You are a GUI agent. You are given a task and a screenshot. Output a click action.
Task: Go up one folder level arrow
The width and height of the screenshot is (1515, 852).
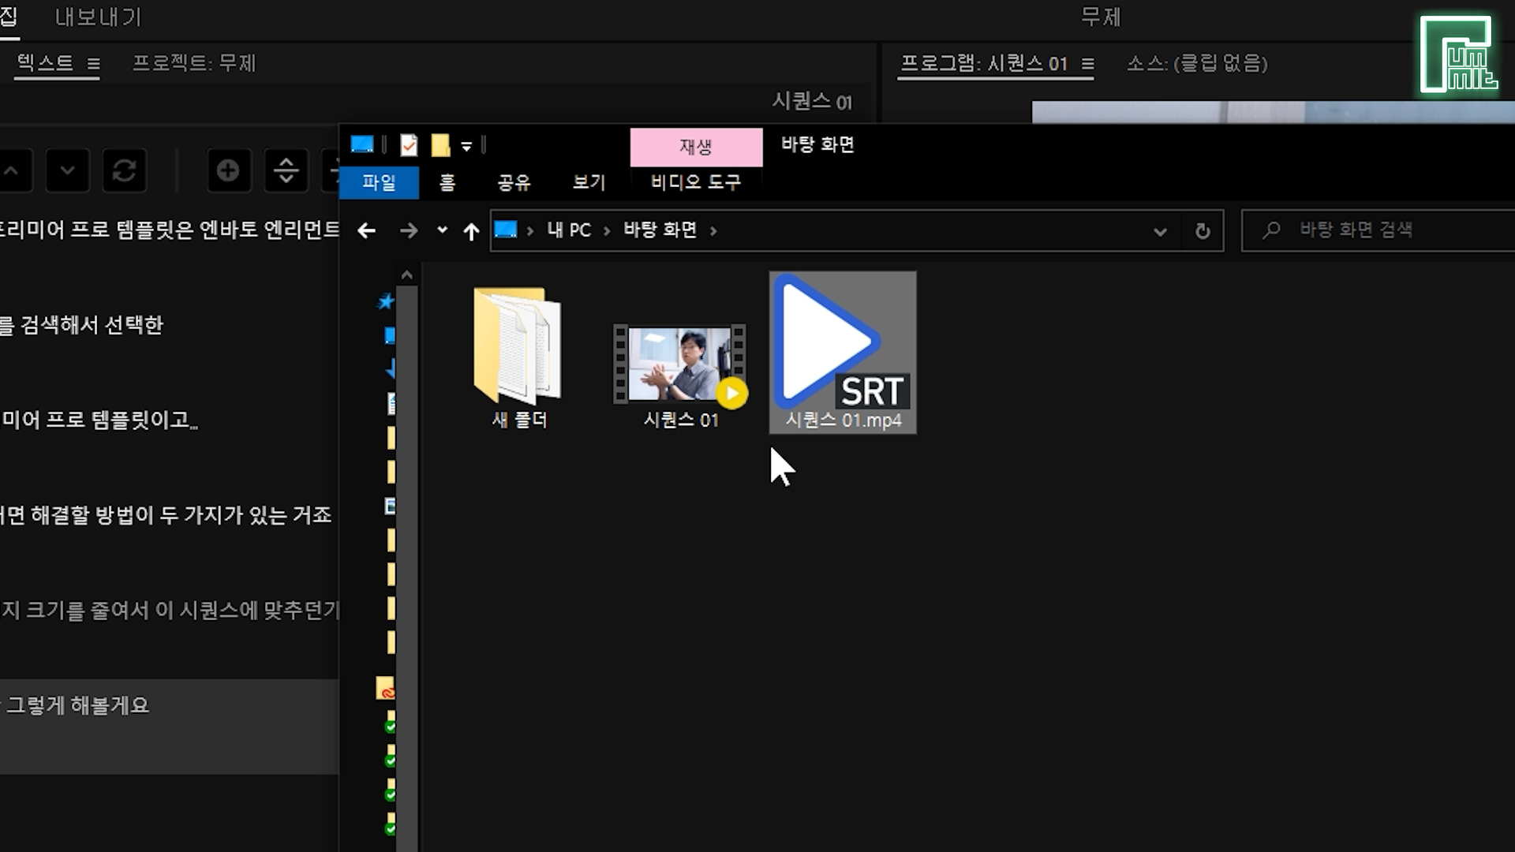pos(471,230)
